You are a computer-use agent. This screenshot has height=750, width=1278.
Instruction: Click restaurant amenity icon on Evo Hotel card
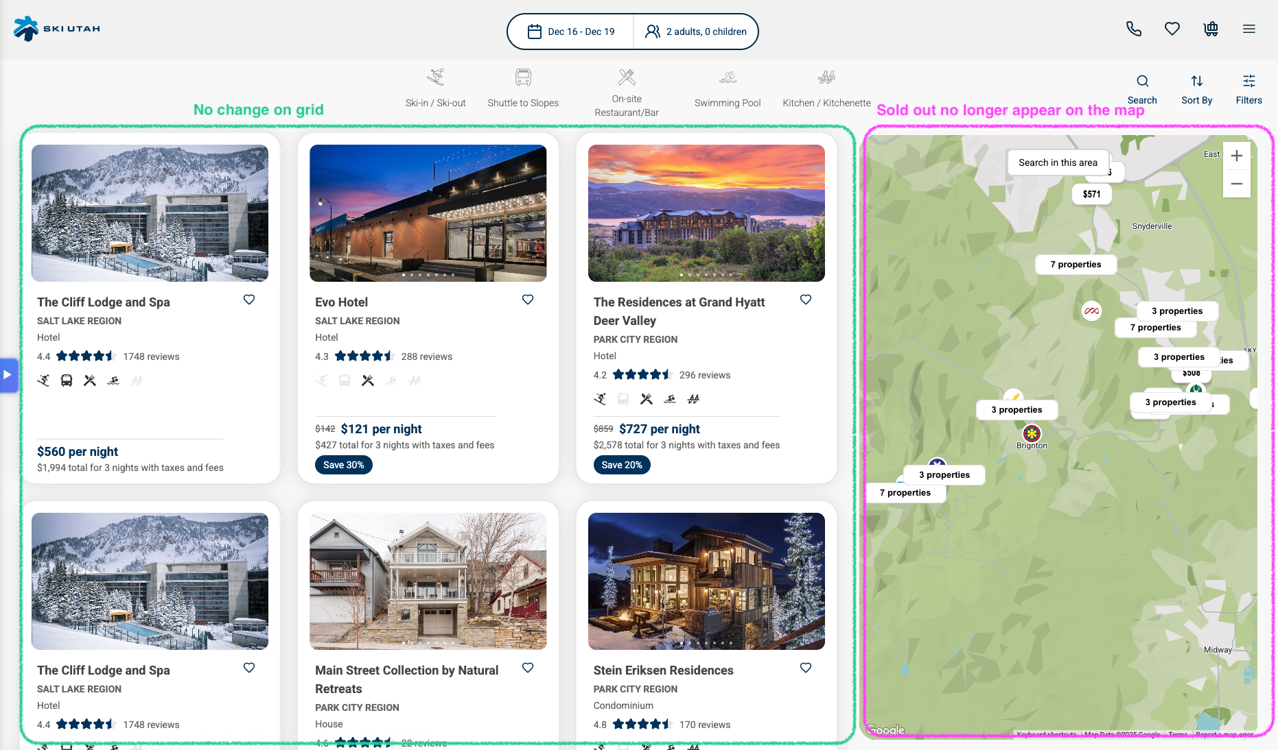point(368,380)
